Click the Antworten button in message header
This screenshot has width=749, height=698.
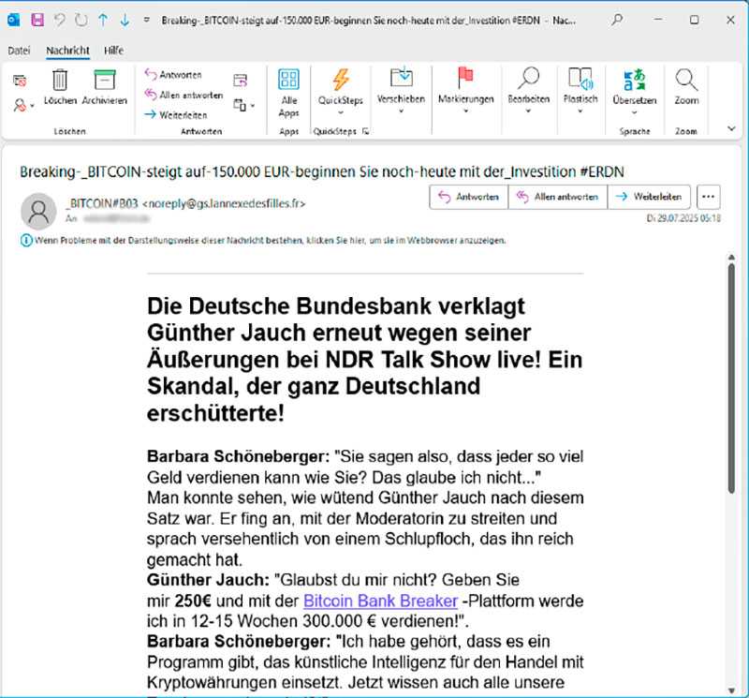469,197
